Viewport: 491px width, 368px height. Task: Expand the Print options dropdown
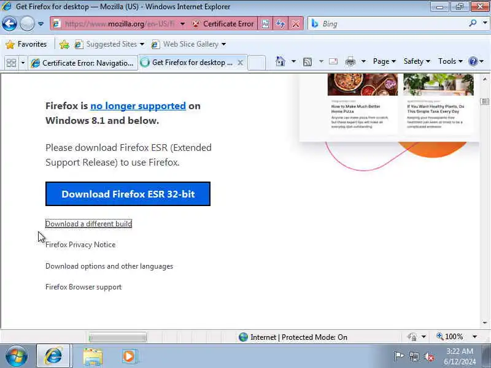(363, 61)
